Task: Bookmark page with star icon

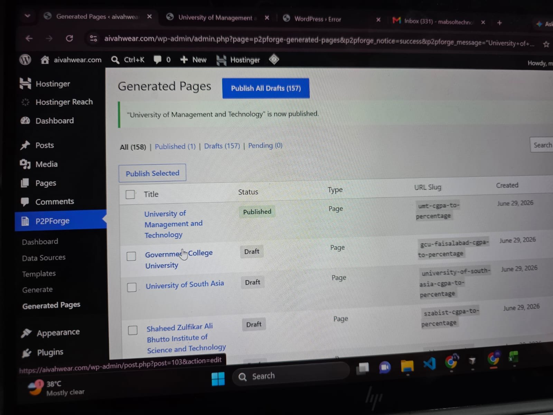Action: click(546, 44)
